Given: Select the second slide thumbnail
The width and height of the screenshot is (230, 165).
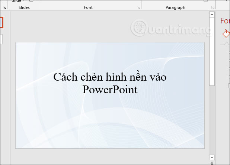Looking at the screenshot, I should tap(1, 39).
